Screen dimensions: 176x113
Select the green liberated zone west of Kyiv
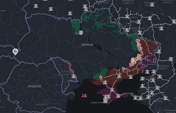point(76,25)
